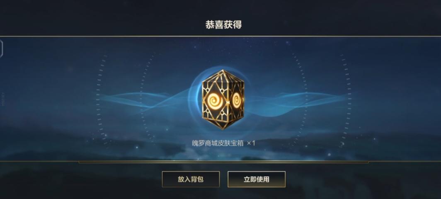Click the partial hexagon icon at screen edge
Image resolution: width=441 pixels, height=199 pixels.
point(1,49)
